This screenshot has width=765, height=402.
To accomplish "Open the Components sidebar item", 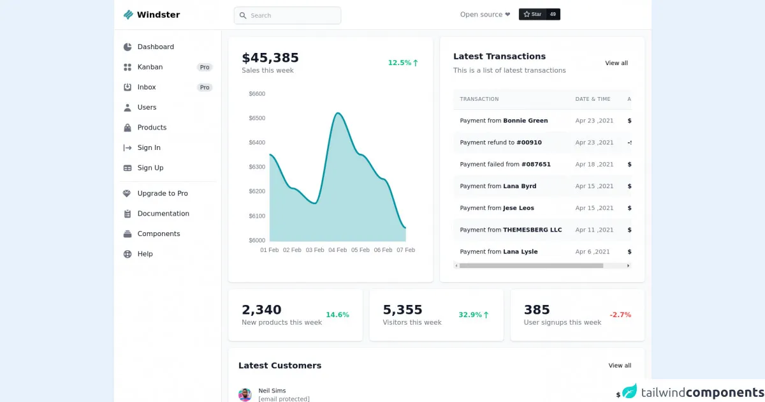I will point(159,234).
